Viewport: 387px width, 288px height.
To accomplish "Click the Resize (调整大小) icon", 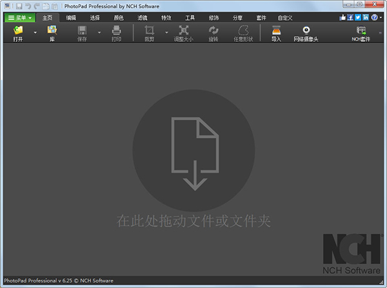I will (183, 31).
